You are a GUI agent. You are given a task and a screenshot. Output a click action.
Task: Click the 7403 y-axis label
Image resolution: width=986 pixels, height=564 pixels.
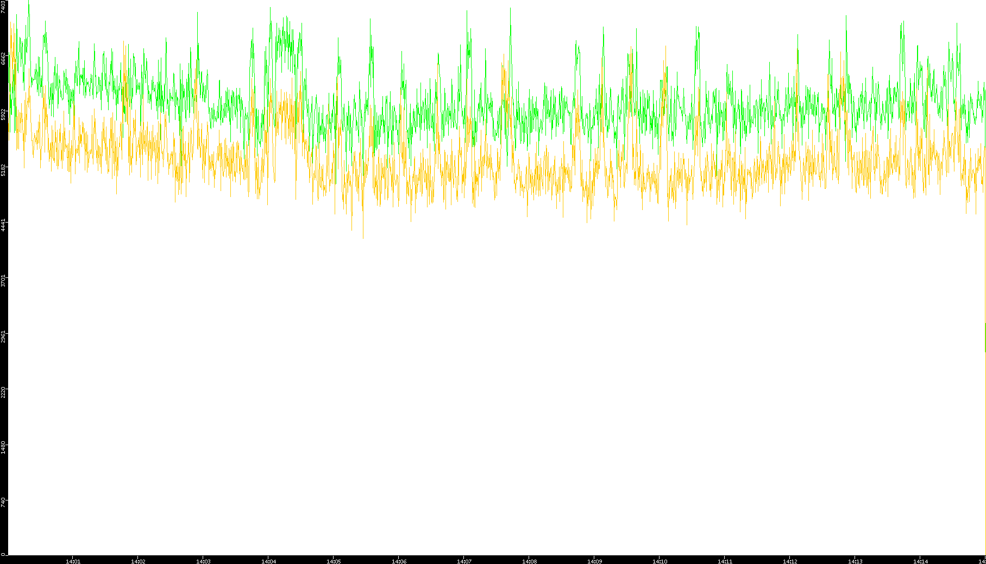pyautogui.click(x=3, y=7)
